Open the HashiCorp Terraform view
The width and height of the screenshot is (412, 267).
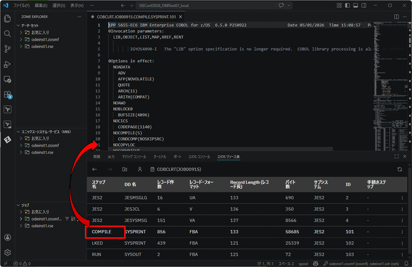7,109
